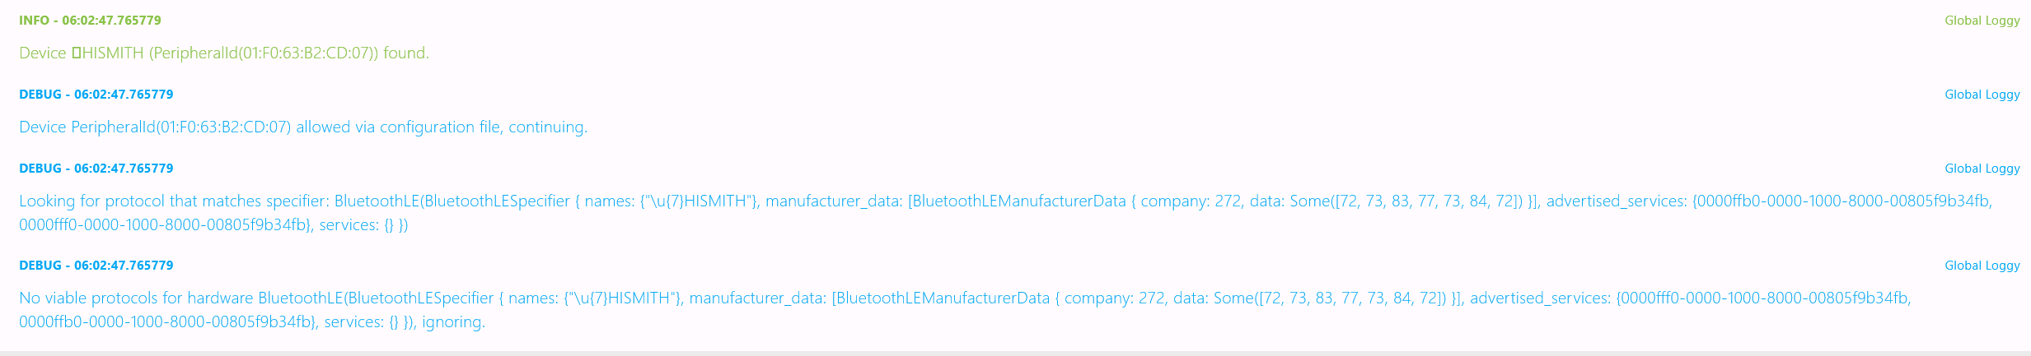Screen dimensions: 2031x356
Task: Click DEBUG header above "Looking for protocol"
Action: pos(96,169)
